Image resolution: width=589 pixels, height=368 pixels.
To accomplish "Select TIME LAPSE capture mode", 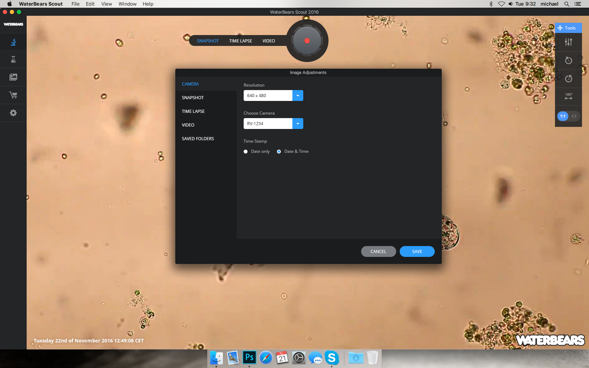I will (x=241, y=41).
